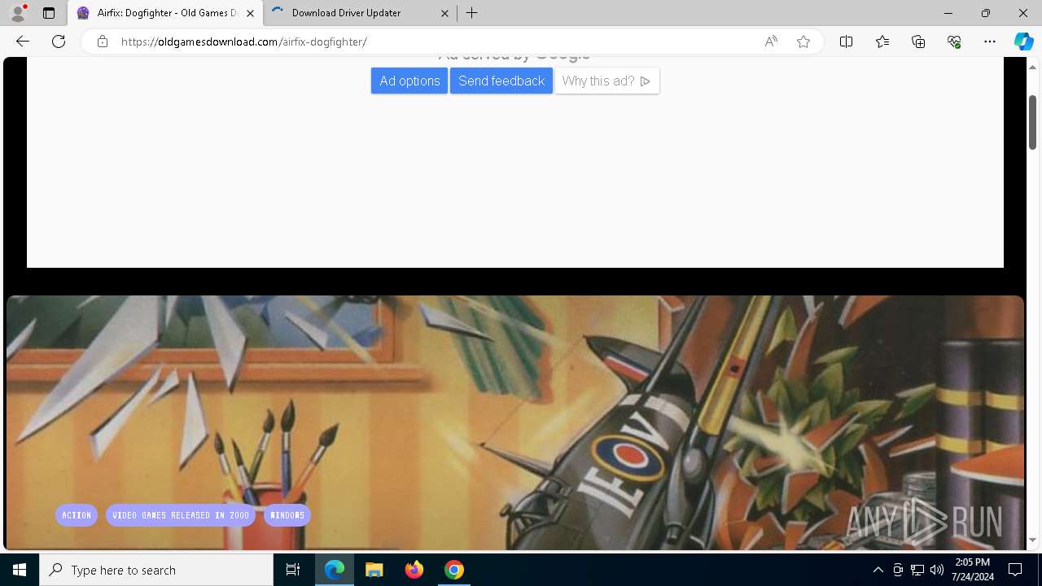Open the tab actions menu icon
Screen dimensions: 1042x586
[49, 13]
